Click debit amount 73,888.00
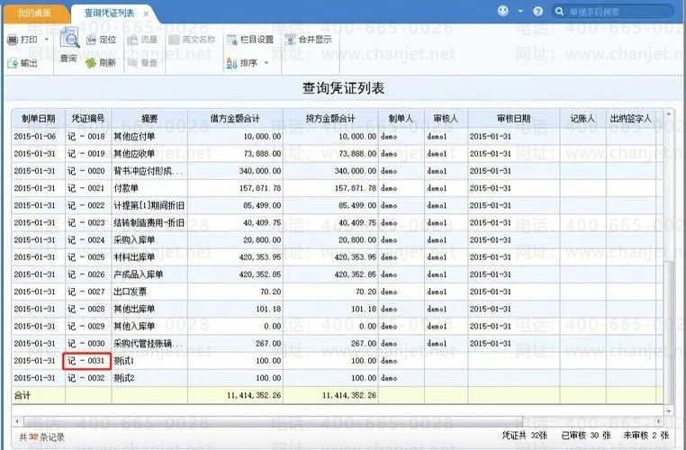 [263, 154]
